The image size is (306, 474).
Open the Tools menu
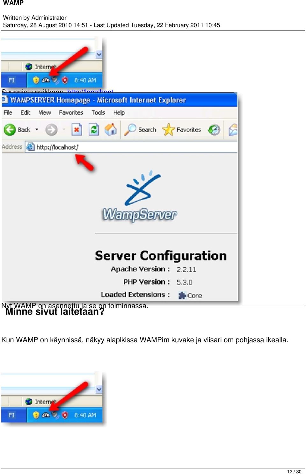point(98,113)
